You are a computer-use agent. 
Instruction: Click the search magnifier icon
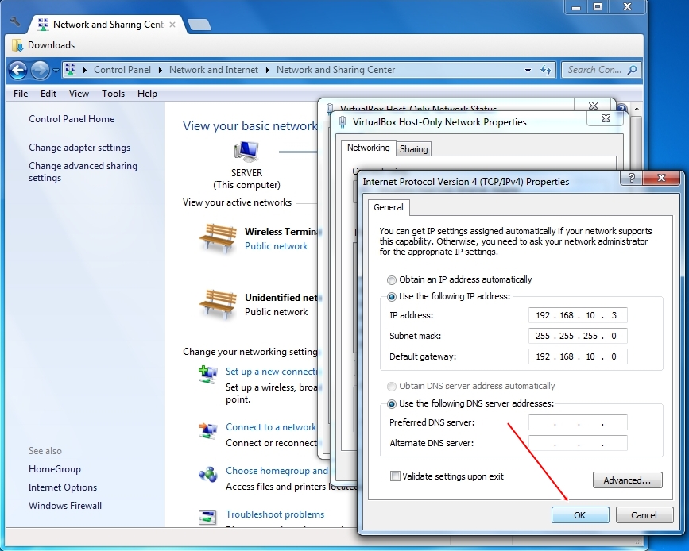click(x=632, y=70)
